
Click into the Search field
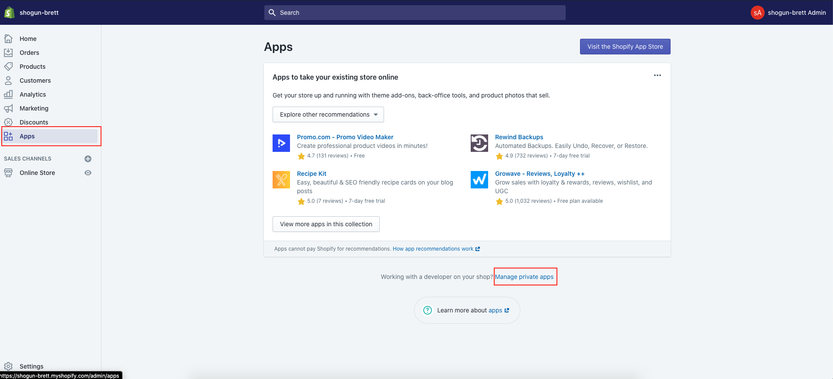415,13
